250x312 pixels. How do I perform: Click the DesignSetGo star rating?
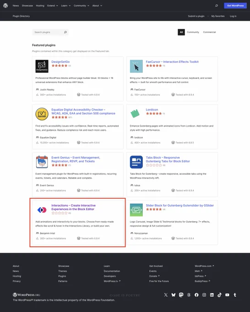tap(60, 66)
